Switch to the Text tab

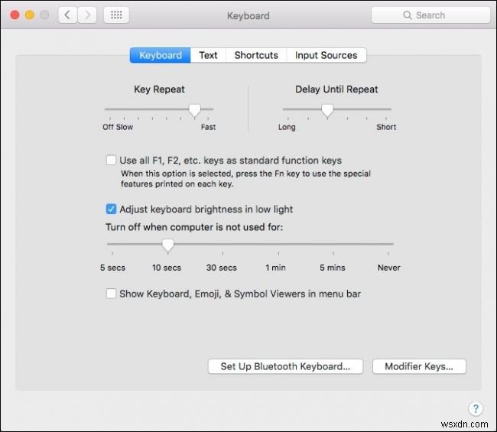pos(208,56)
